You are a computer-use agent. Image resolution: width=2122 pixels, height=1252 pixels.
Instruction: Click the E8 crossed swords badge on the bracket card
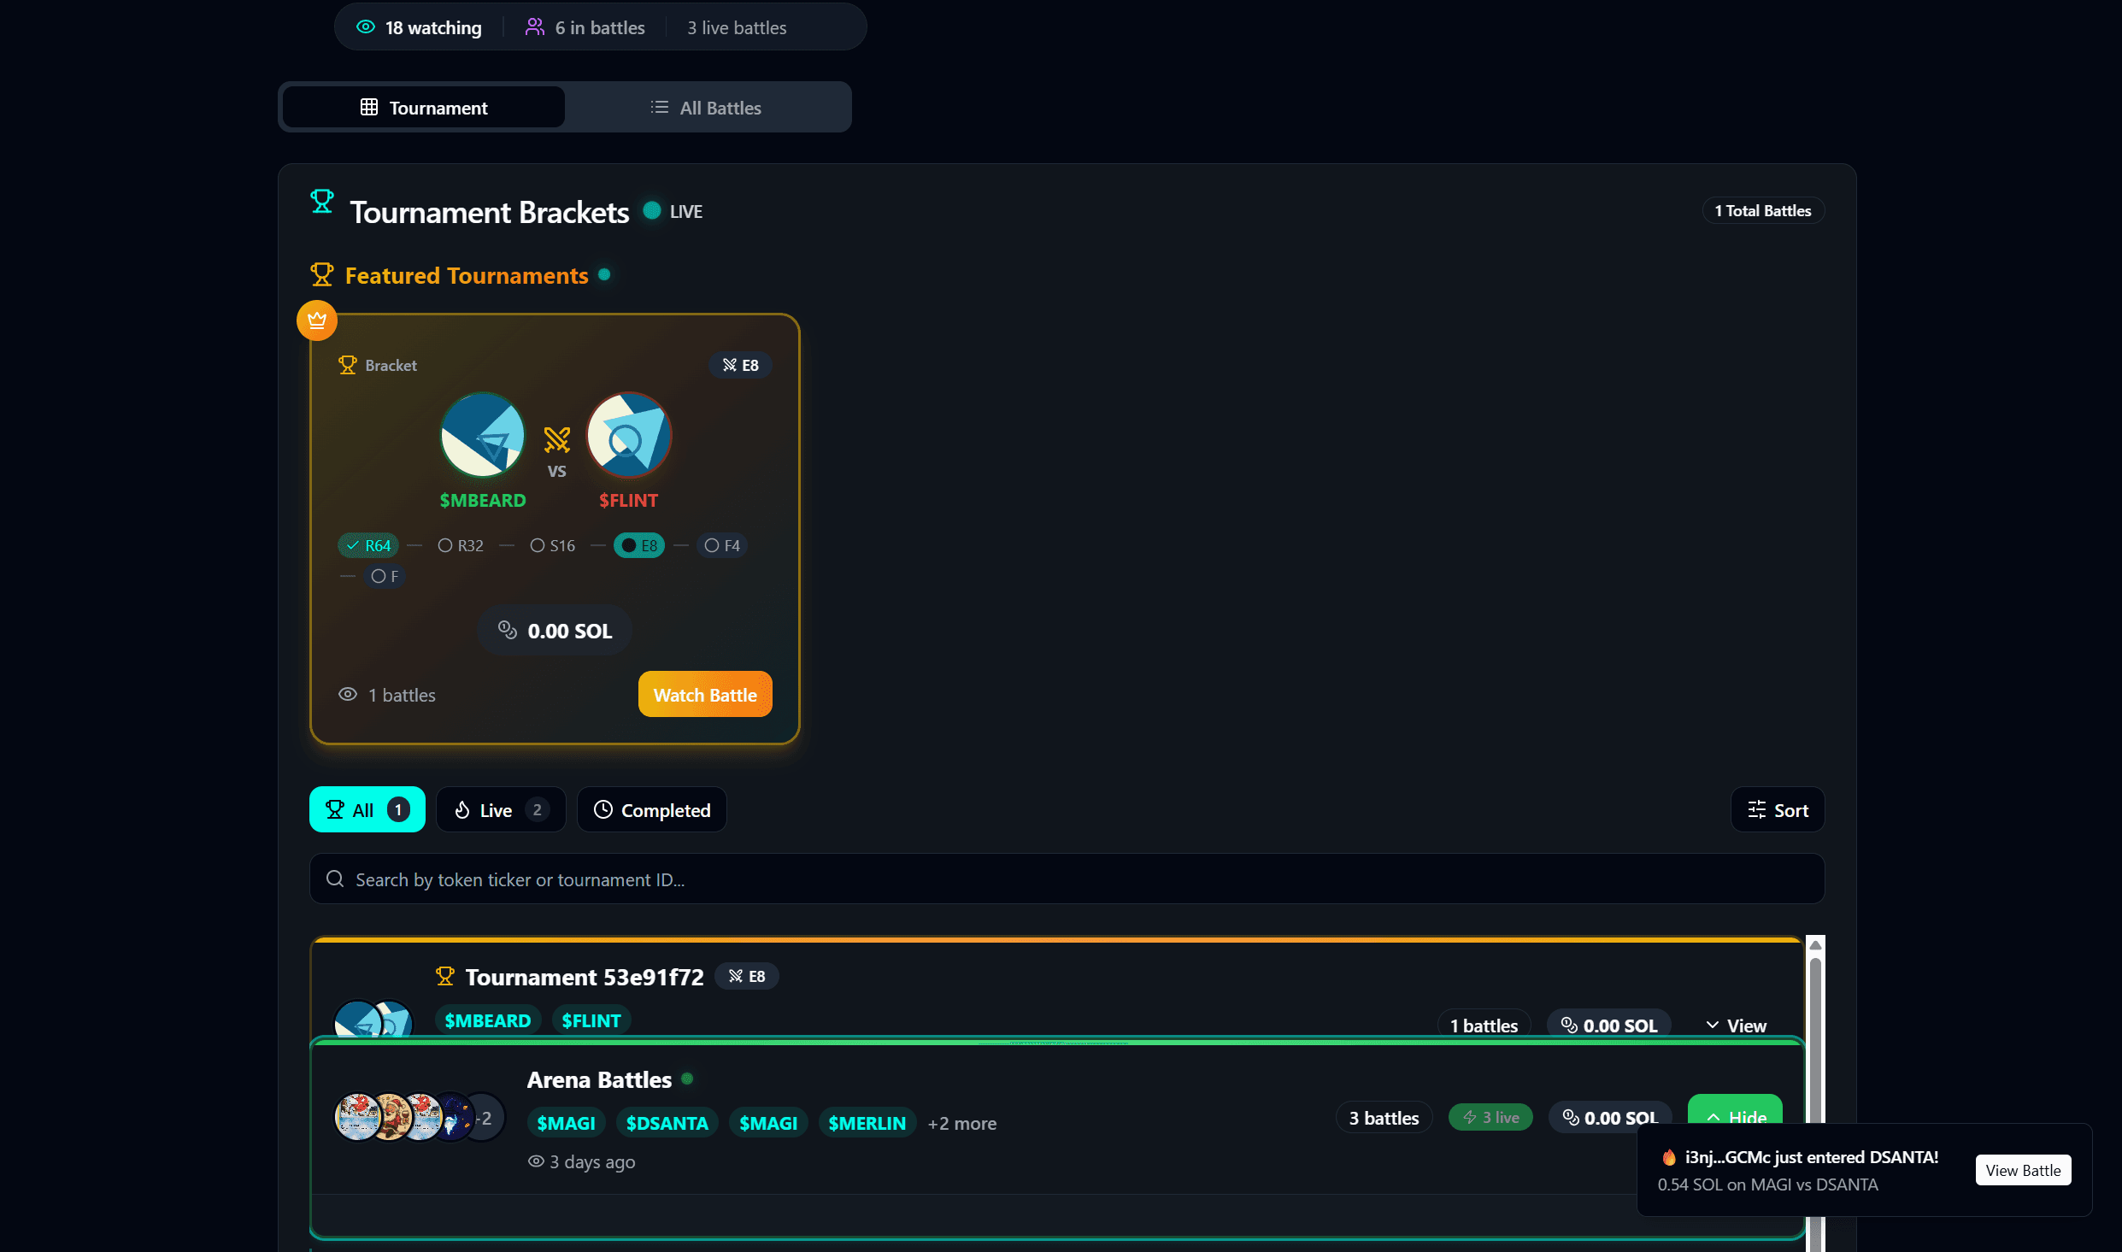pos(740,365)
